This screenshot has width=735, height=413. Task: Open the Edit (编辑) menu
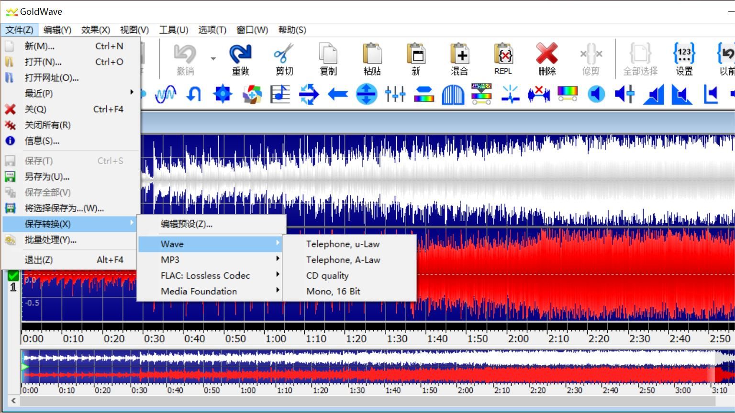click(57, 30)
